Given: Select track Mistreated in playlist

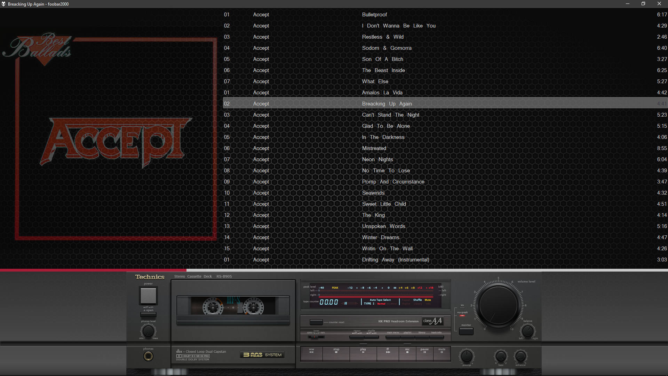Looking at the screenshot, I should (374, 148).
